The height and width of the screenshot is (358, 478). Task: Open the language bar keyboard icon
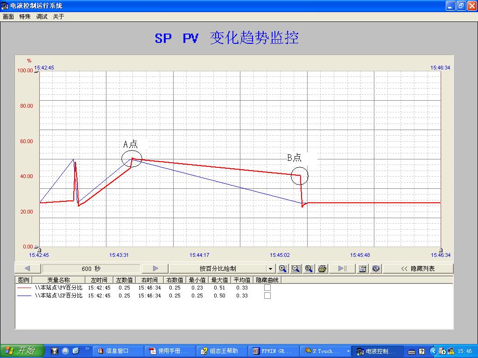point(412,351)
